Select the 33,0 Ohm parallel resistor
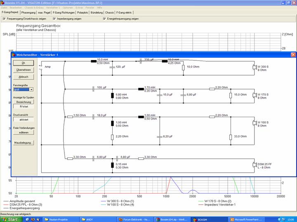 coord(231,137)
